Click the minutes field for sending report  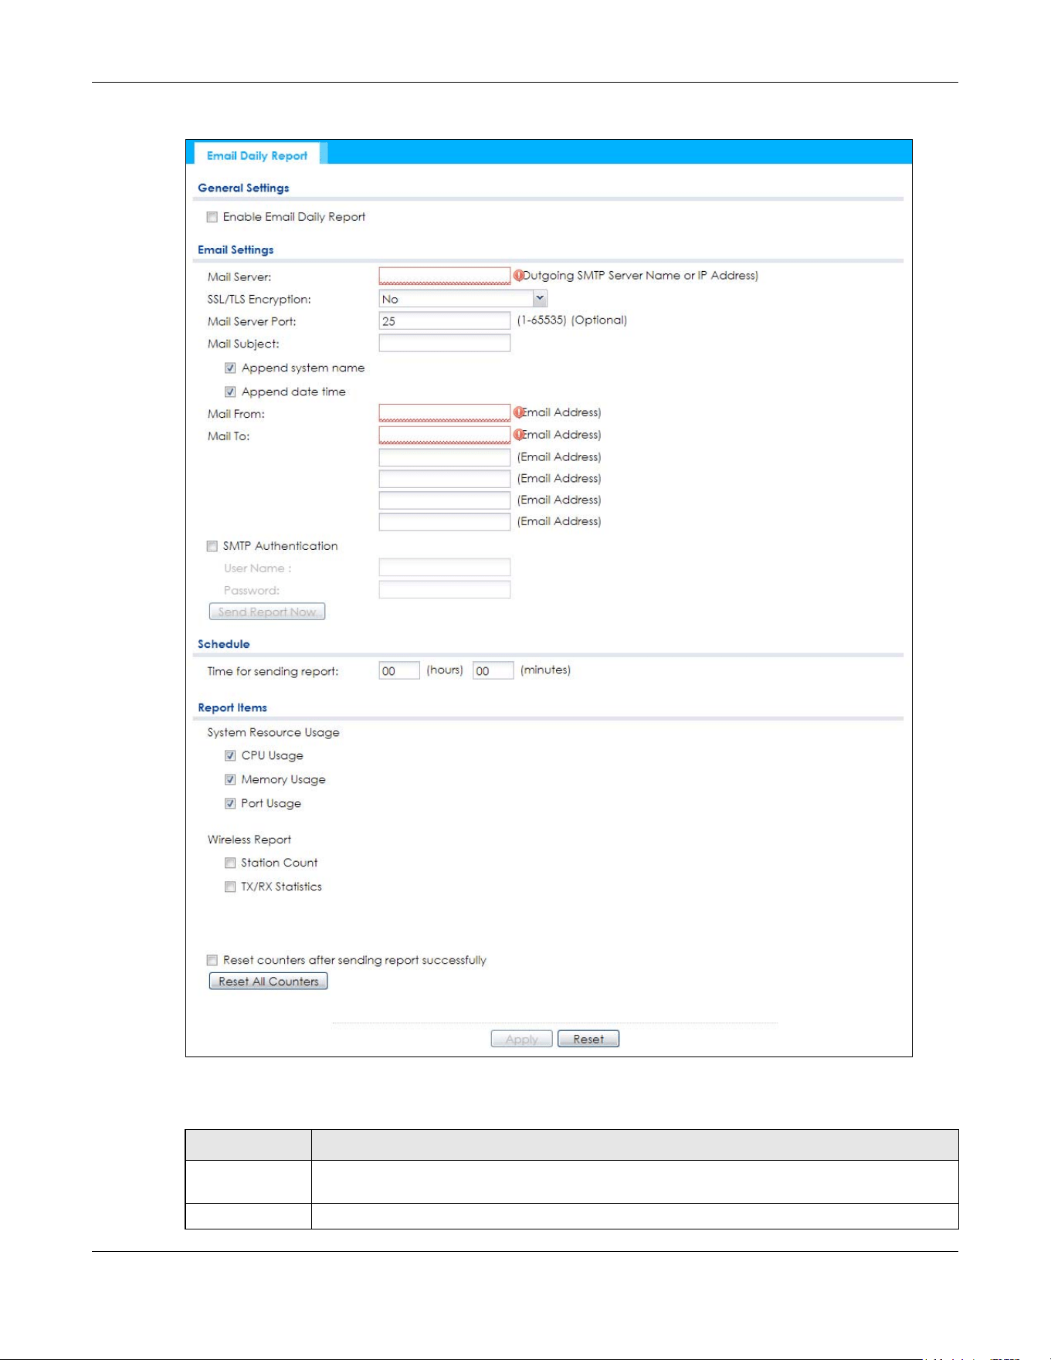click(493, 670)
